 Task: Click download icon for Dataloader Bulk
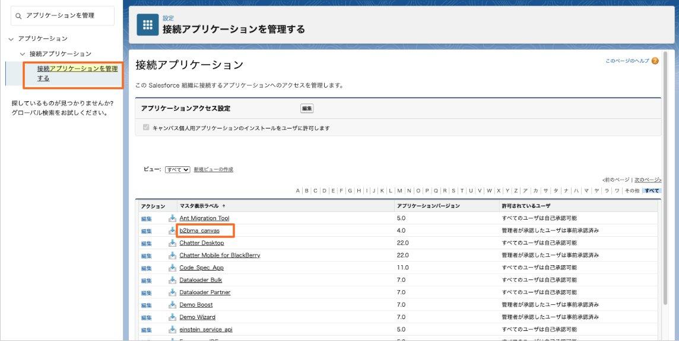point(172,279)
